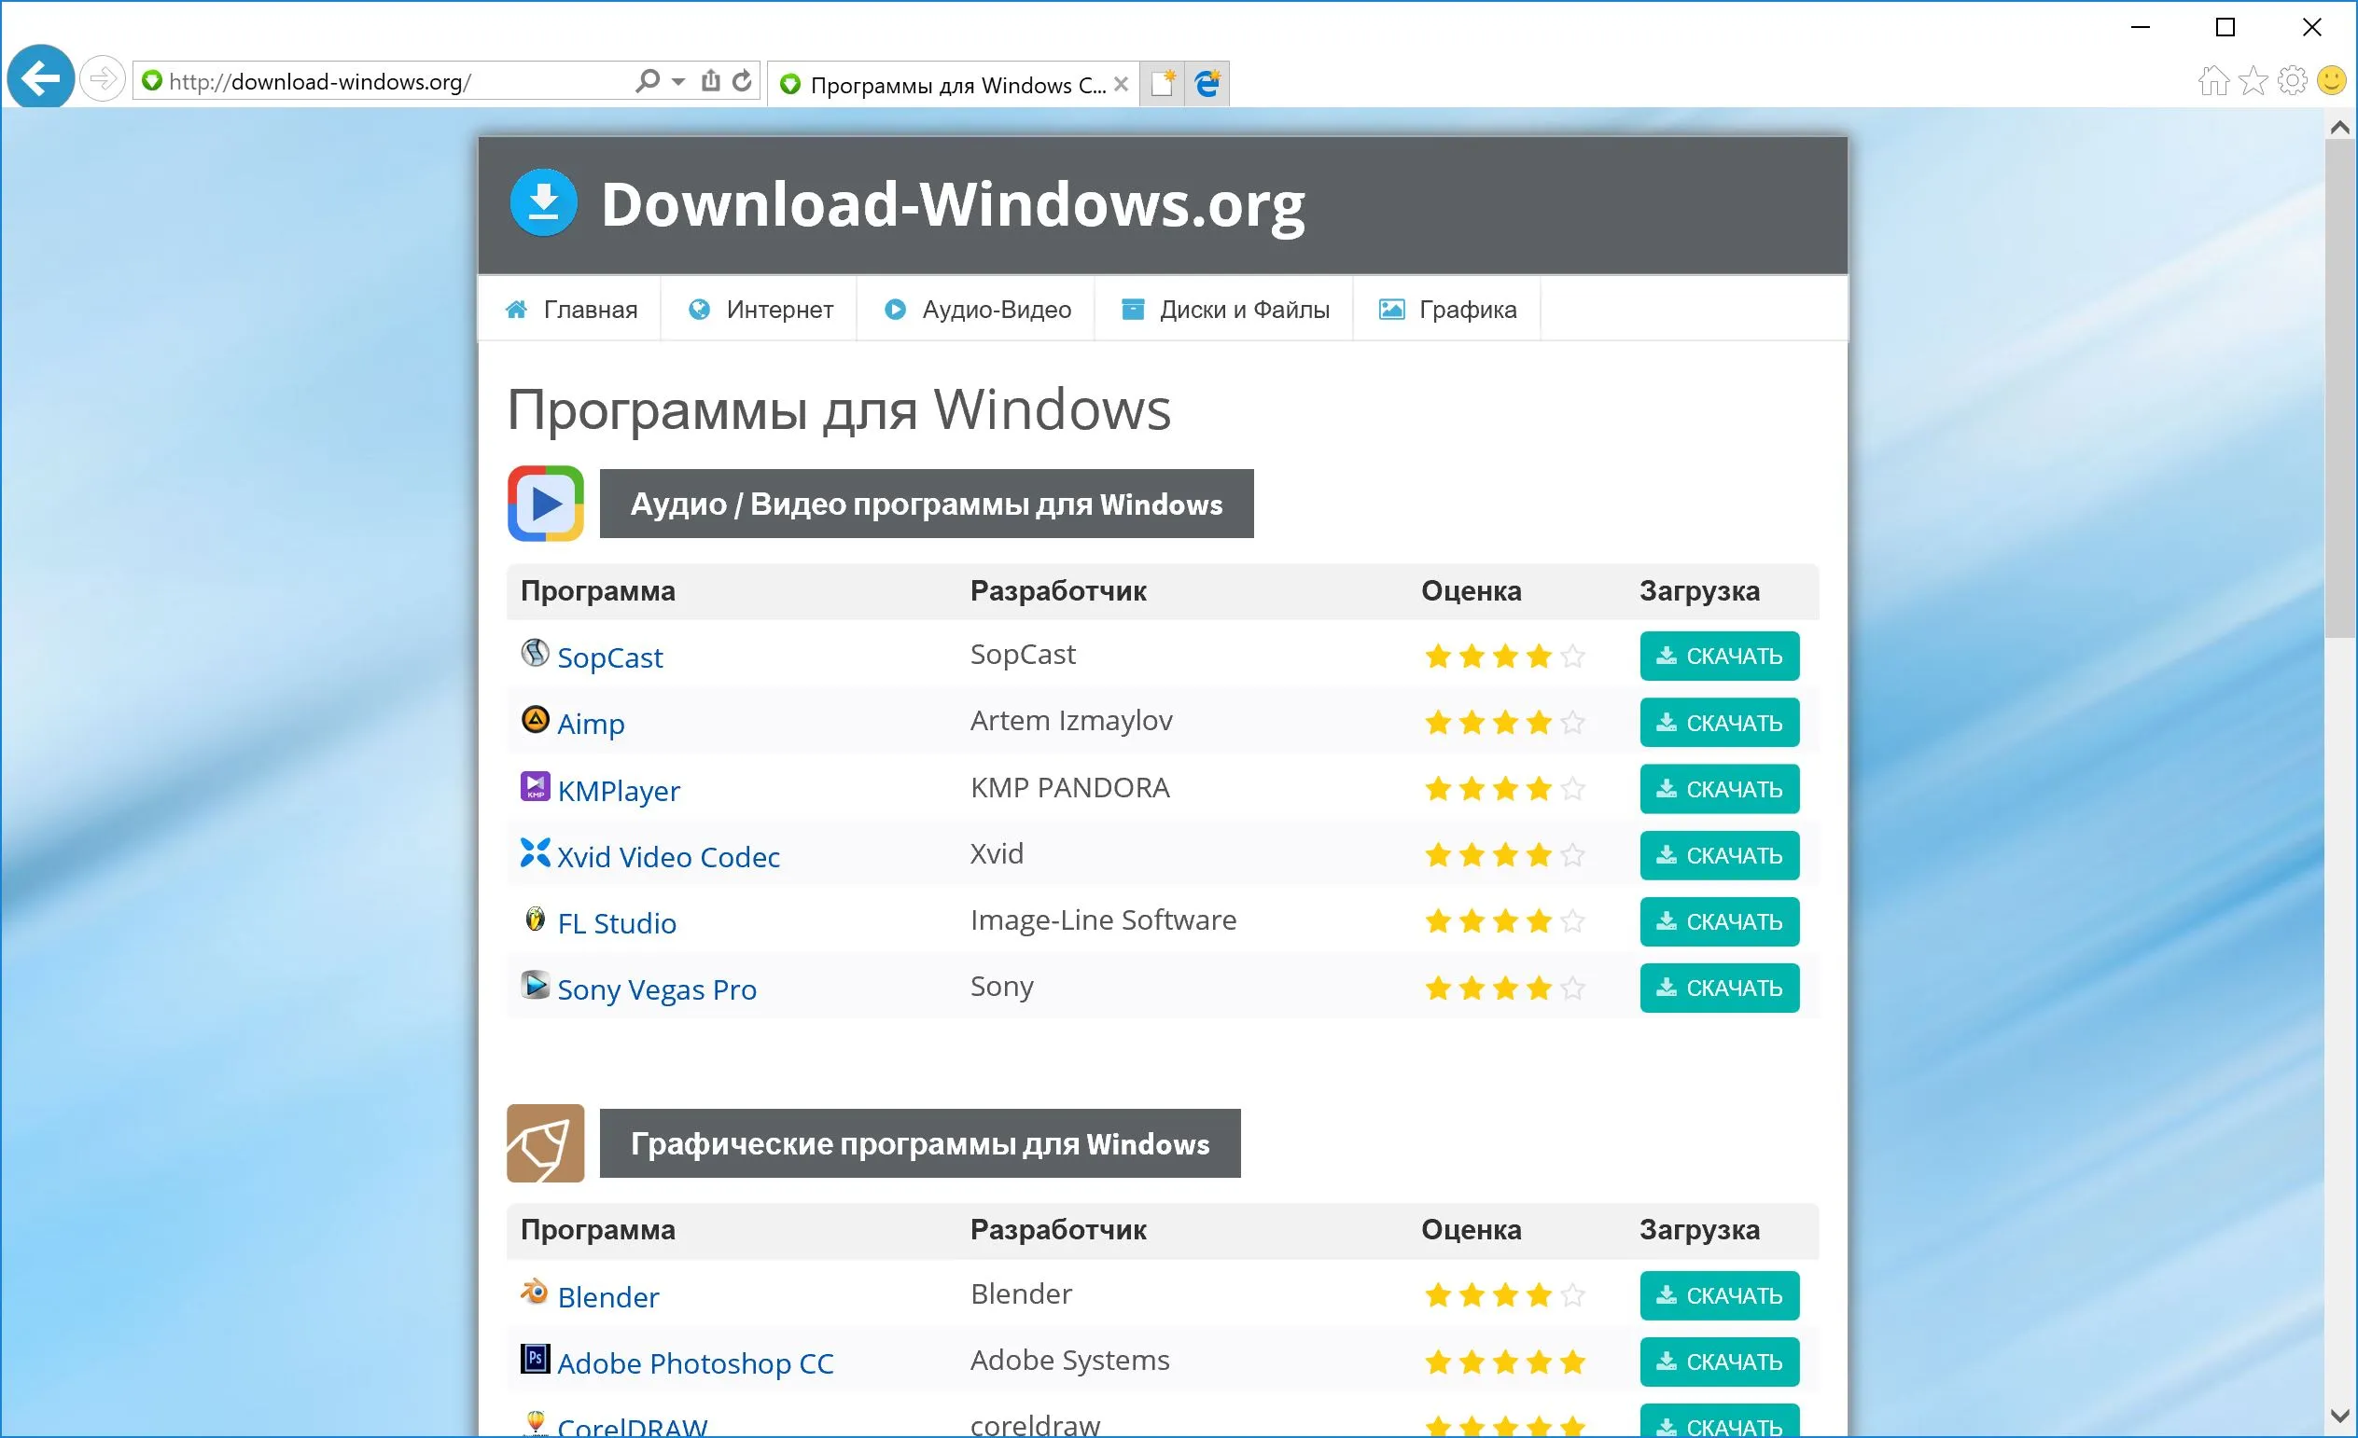Open the Интернет menu item
This screenshot has width=2358, height=1438.
pyautogui.click(x=760, y=309)
